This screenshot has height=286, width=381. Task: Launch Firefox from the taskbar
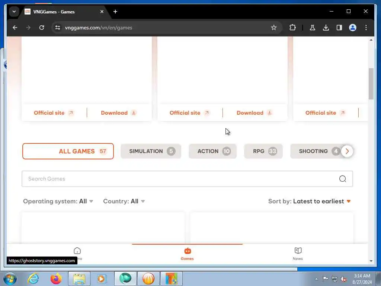(x=56, y=279)
